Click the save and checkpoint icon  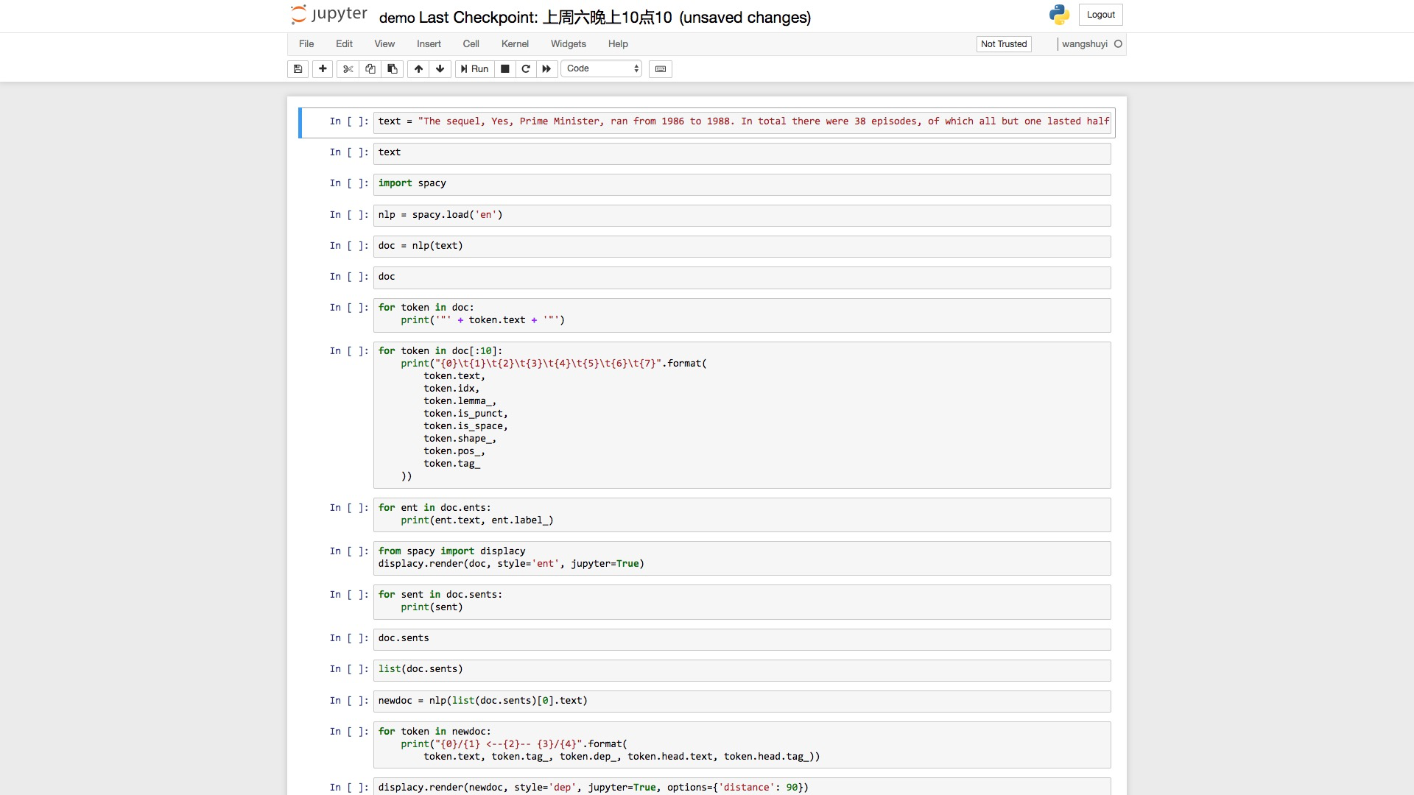tap(298, 69)
